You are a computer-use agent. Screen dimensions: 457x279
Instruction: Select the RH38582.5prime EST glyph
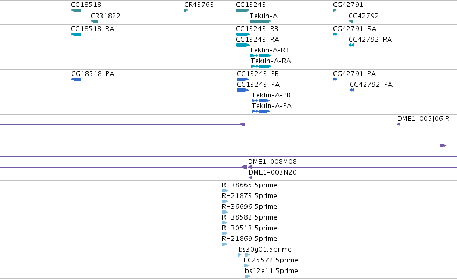pyautogui.click(x=224, y=223)
